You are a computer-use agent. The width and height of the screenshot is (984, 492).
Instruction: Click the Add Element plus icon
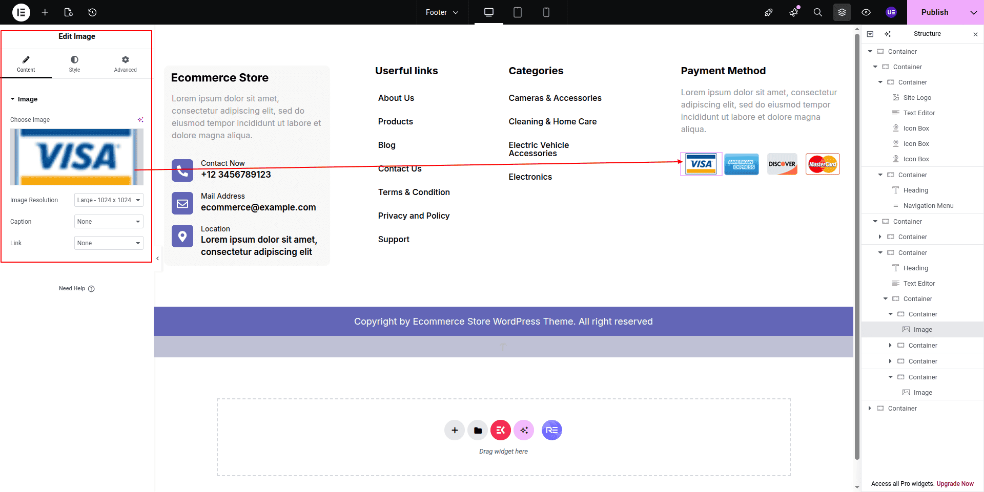(45, 12)
